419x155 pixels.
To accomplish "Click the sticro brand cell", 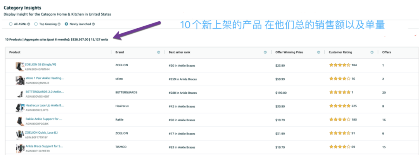I will point(119,79).
